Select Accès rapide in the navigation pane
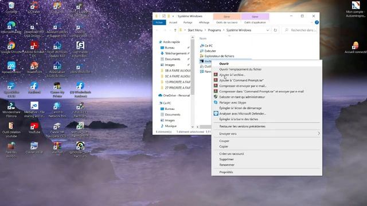The height and width of the screenshot is (206, 367). pos(171,42)
